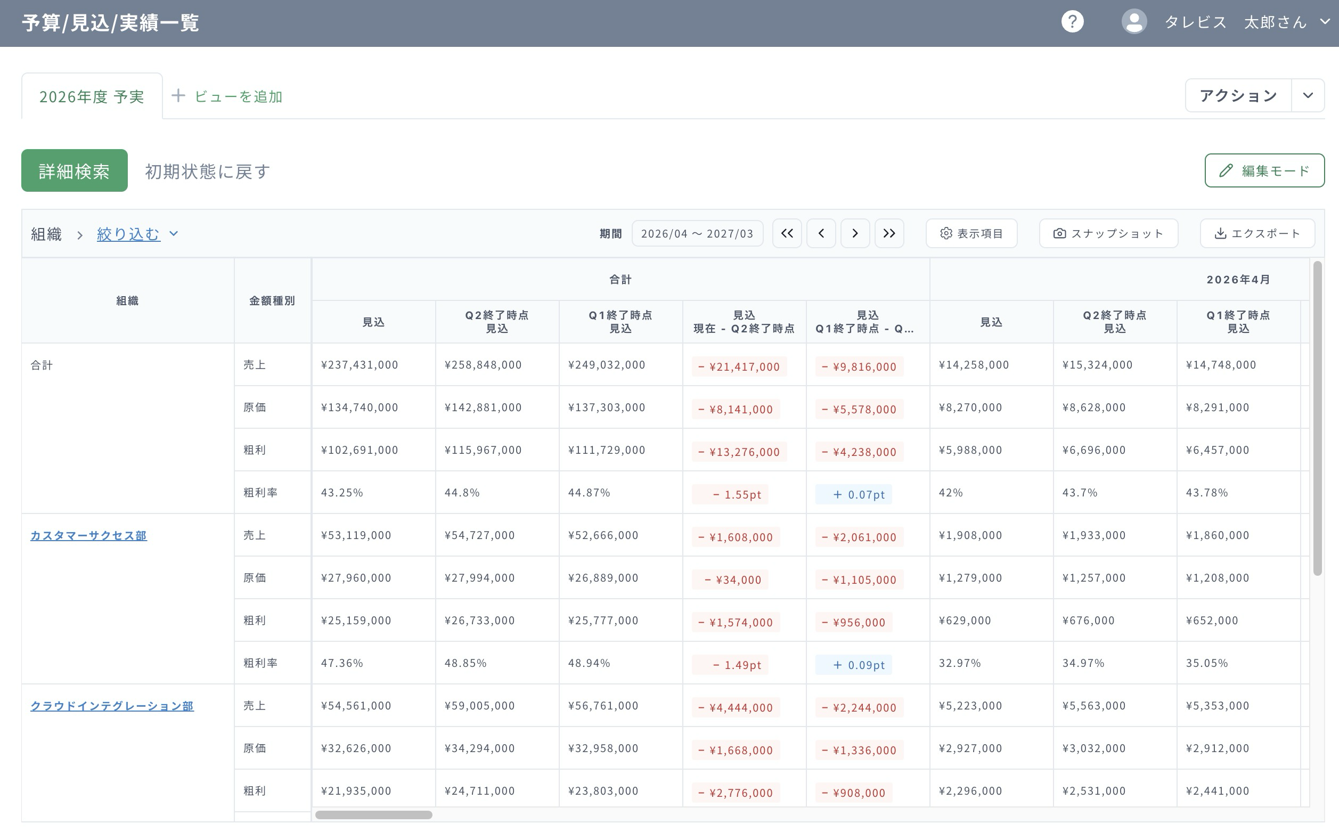Click the エクスポート button
This screenshot has height=832, width=1339.
1258,233
